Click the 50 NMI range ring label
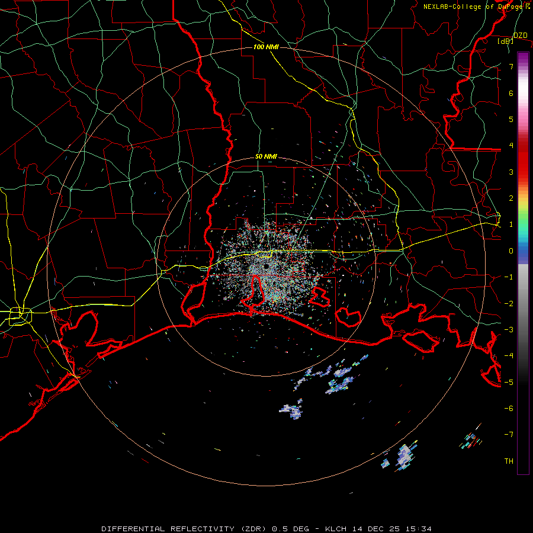533x533 pixels. coord(266,156)
